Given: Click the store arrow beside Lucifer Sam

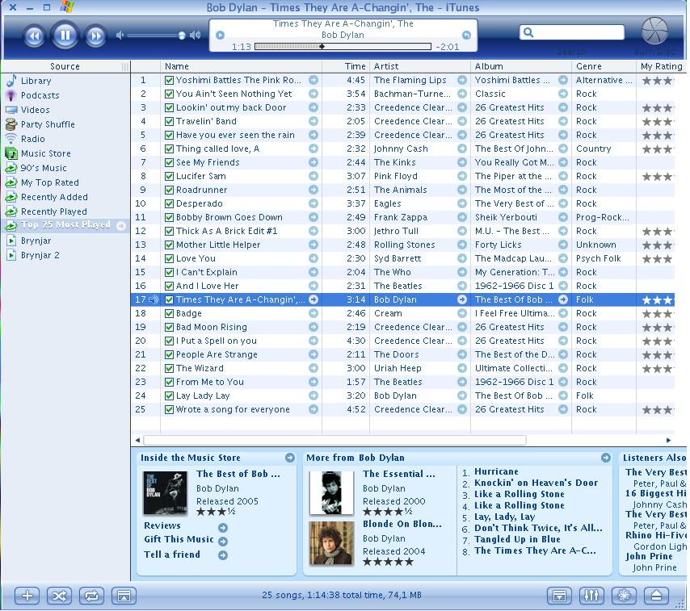Looking at the screenshot, I should 313,176.
